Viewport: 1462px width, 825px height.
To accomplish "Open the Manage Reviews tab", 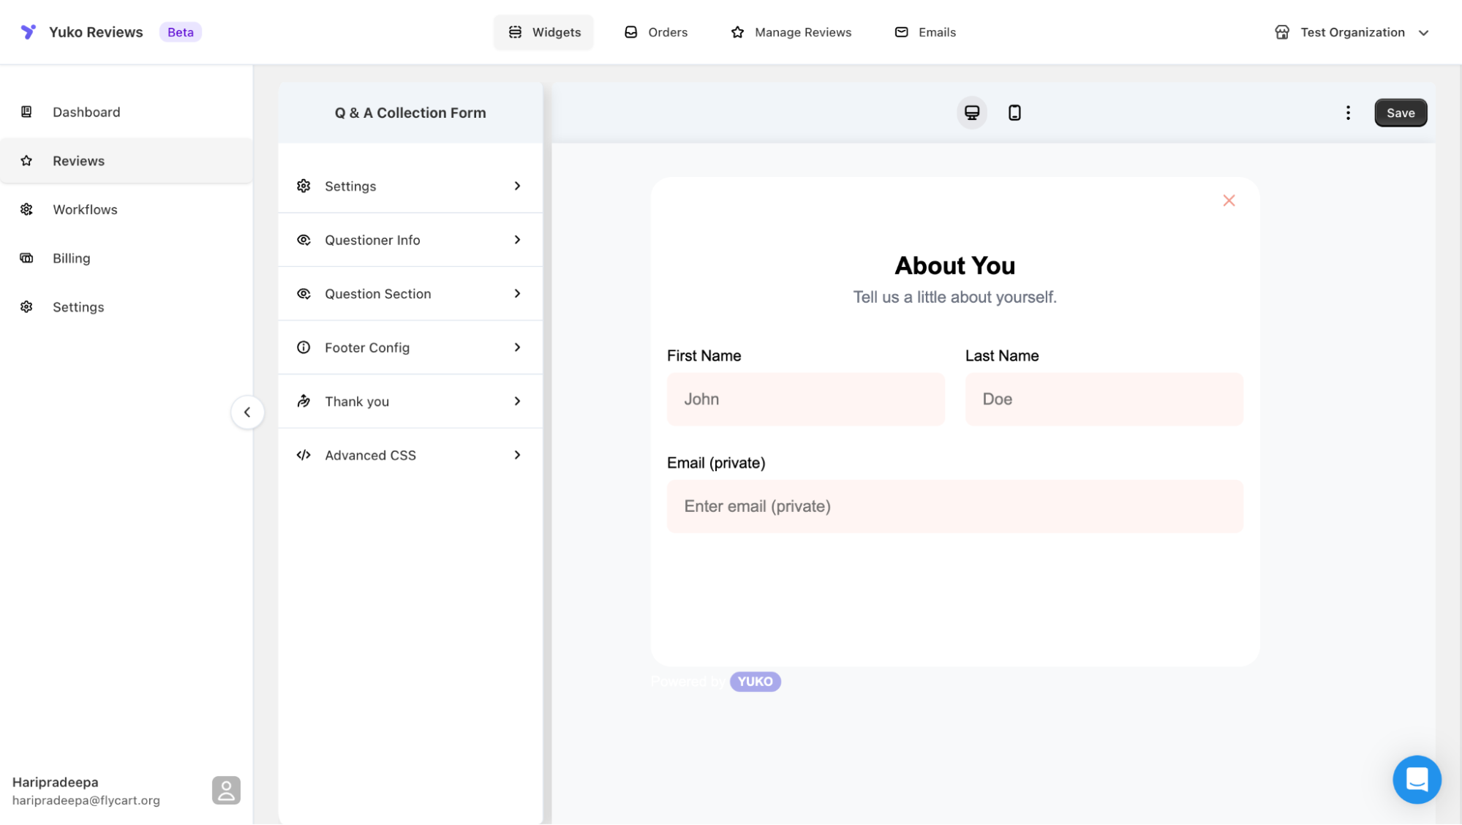I will click(791, 32).
